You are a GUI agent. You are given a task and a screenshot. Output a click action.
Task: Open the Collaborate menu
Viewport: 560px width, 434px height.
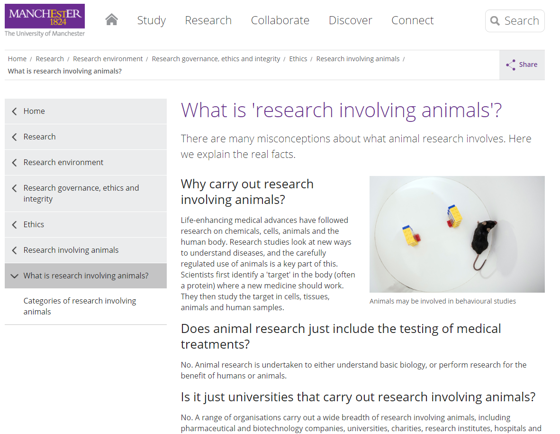tap(280, 20)
